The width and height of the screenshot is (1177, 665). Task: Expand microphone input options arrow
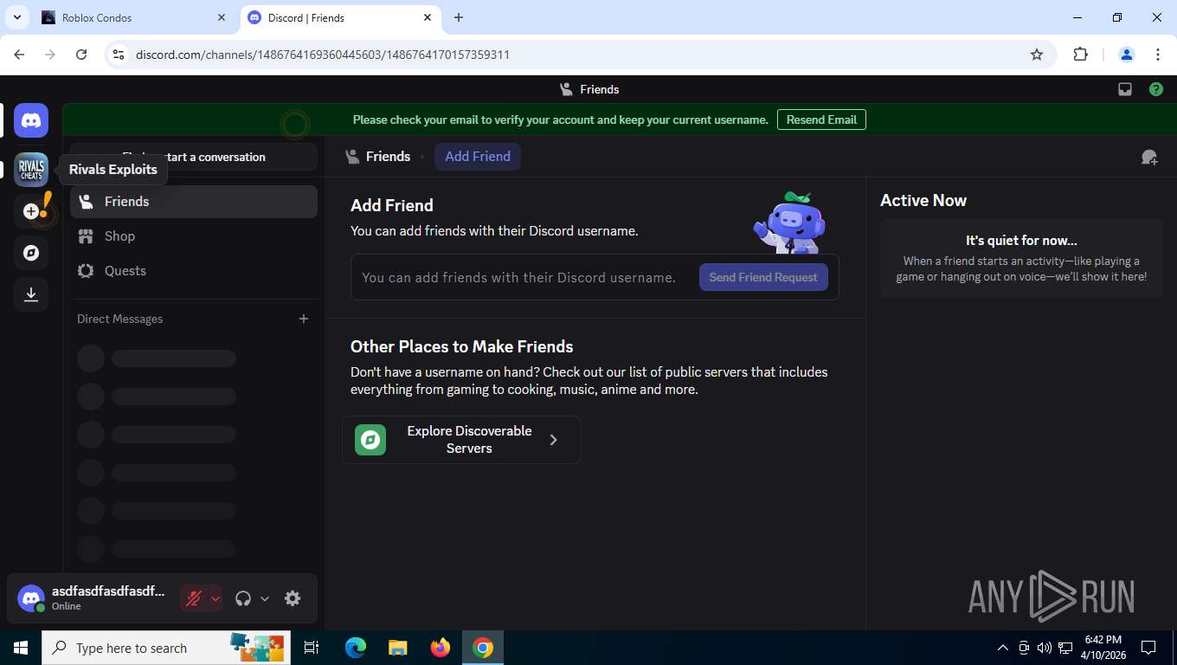point(215,598)
